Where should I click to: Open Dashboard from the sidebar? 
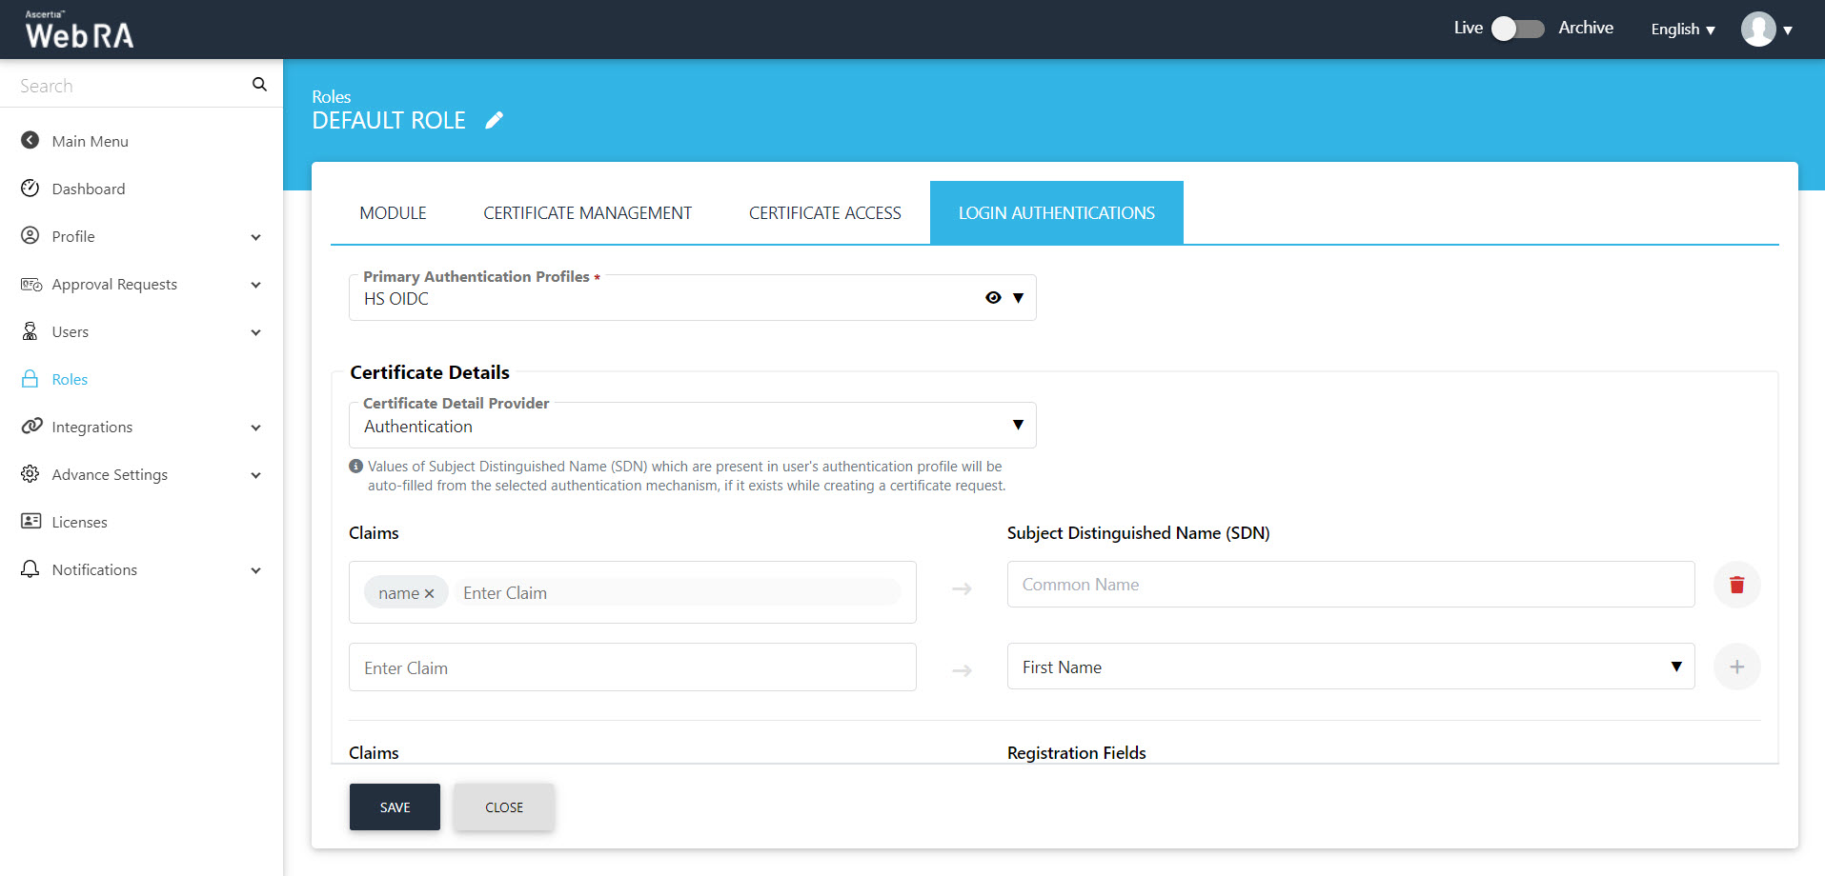click(89, 189)
